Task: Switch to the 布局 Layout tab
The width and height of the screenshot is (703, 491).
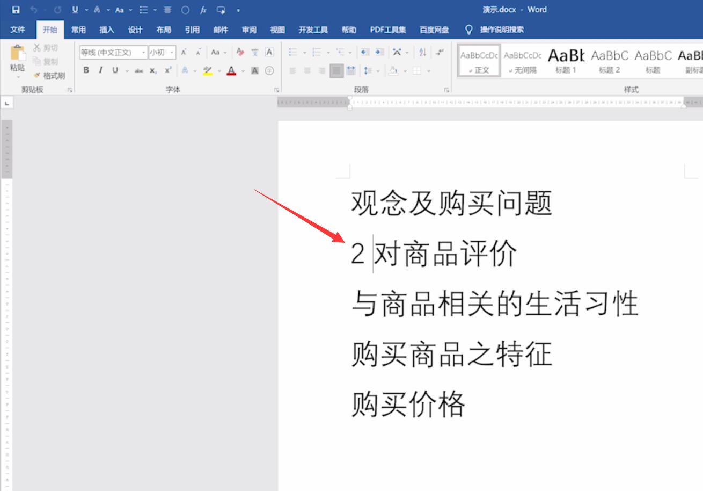Action: 164,30
